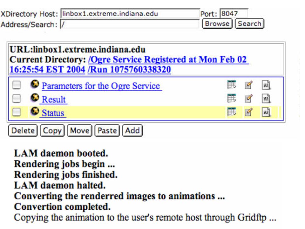Focus the Port field showing 8047
Viewport: 305px width, 229px height.
234,14
